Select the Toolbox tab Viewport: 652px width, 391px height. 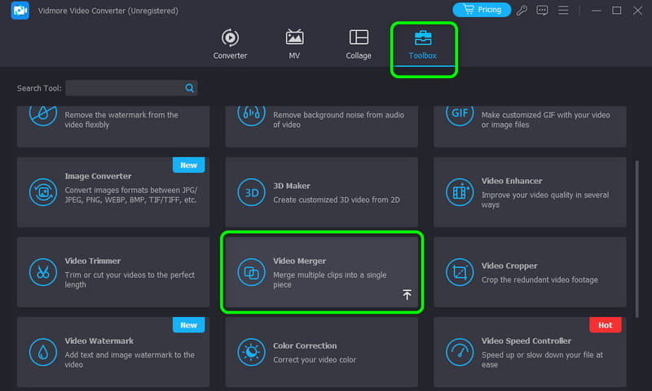click(423, 45)
